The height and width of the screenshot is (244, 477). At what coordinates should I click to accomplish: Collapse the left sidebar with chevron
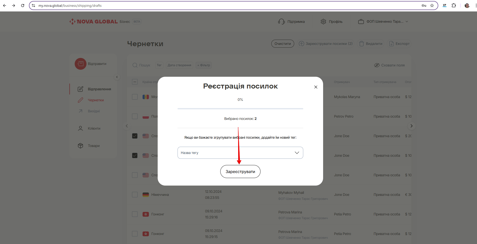(117, 77)
